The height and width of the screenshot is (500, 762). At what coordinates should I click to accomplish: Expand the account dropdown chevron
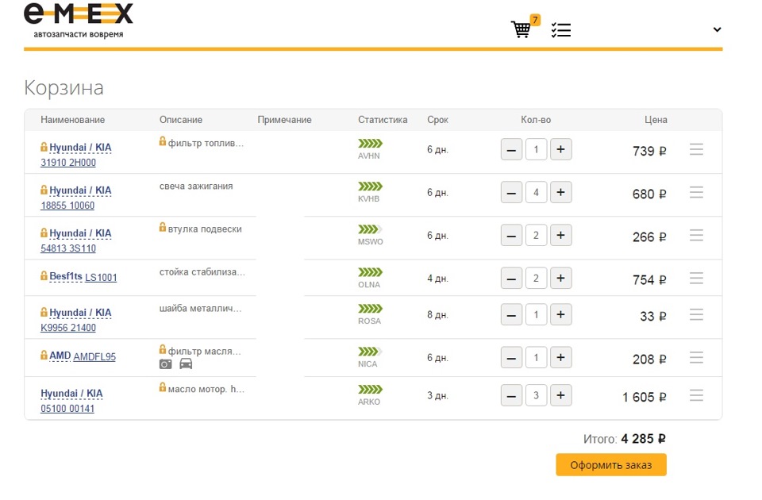pyautogui.click(x=717, y=29)
